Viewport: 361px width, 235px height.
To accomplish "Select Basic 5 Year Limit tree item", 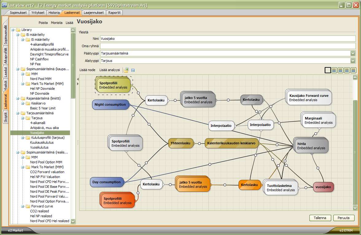I will pos(43,108).
